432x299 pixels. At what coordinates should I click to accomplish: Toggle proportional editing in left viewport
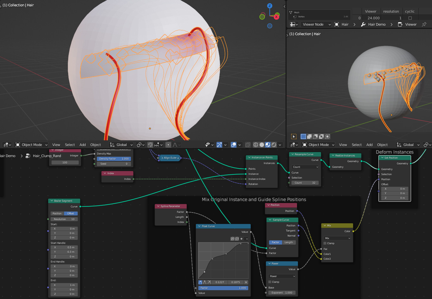(168, 145)
